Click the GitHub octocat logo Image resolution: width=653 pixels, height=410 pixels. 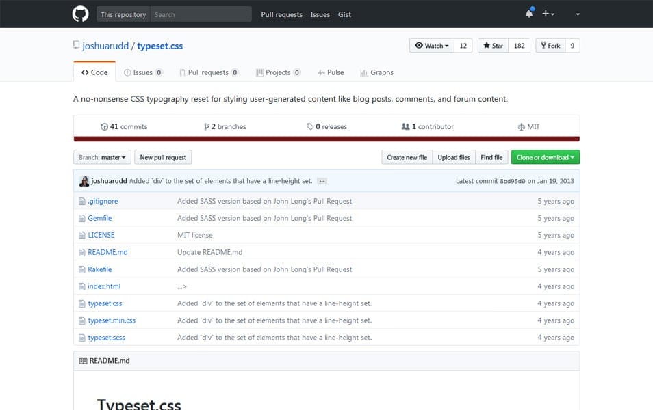point(80,14)
